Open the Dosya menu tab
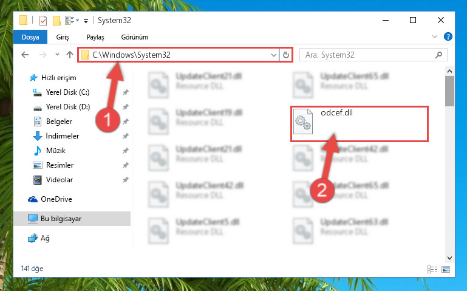The width and height of the screenshot is (467, 291). (30, 37)
